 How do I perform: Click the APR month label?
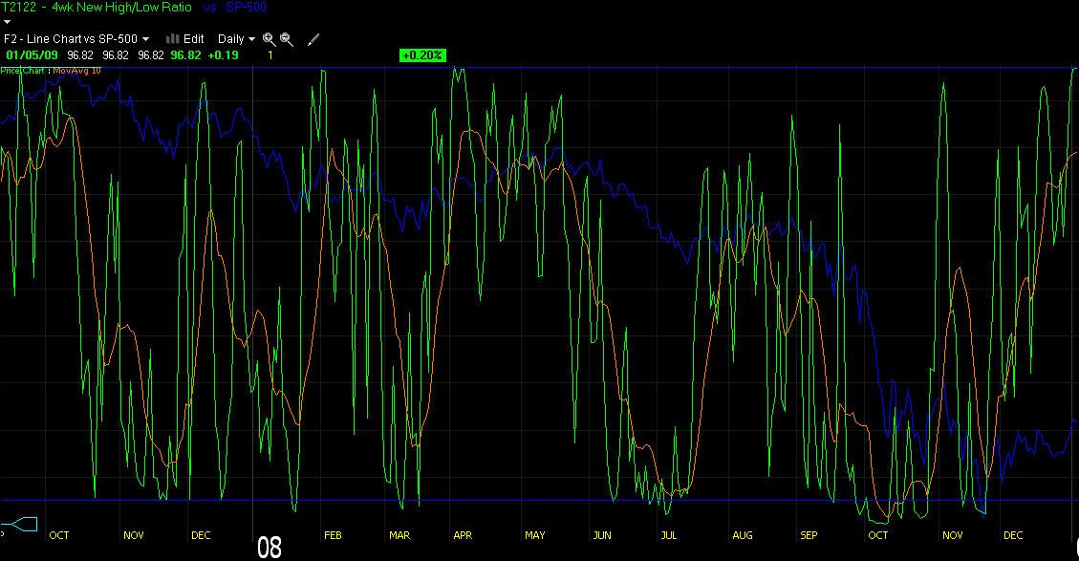click(464, 535)
